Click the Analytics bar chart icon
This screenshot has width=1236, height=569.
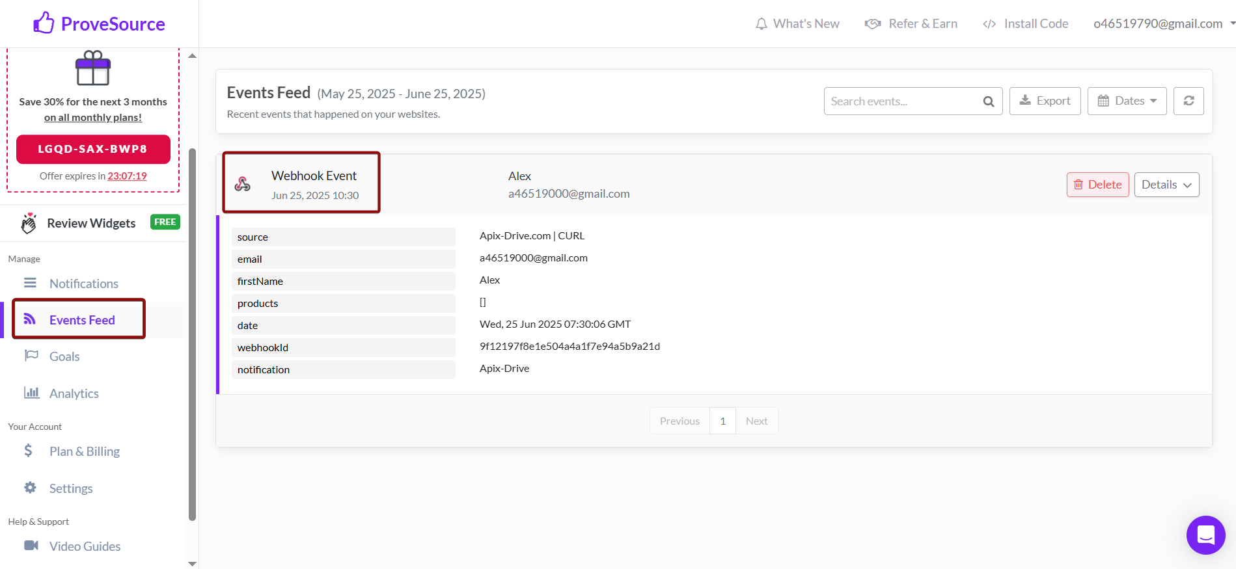click(x=31, y=392)
